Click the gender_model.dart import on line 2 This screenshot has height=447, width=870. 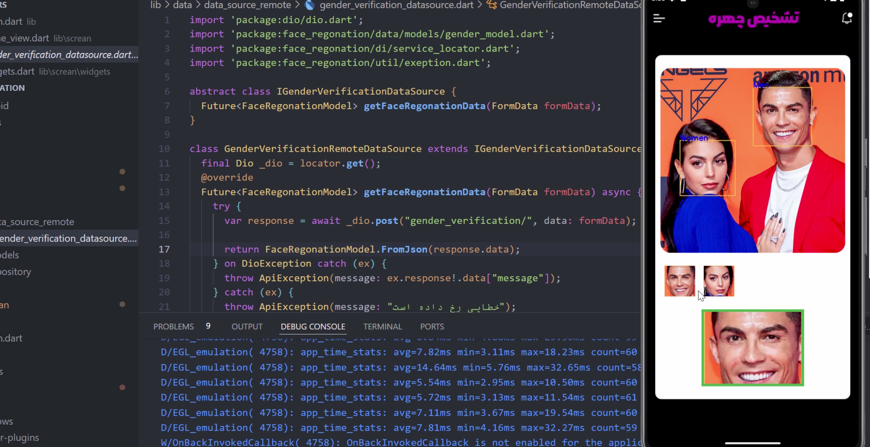[x=390, y=34]
